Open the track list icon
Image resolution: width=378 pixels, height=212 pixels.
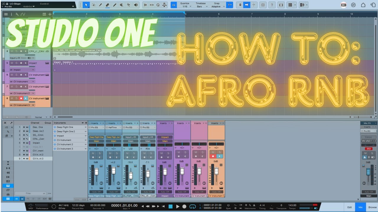[6, 14]
